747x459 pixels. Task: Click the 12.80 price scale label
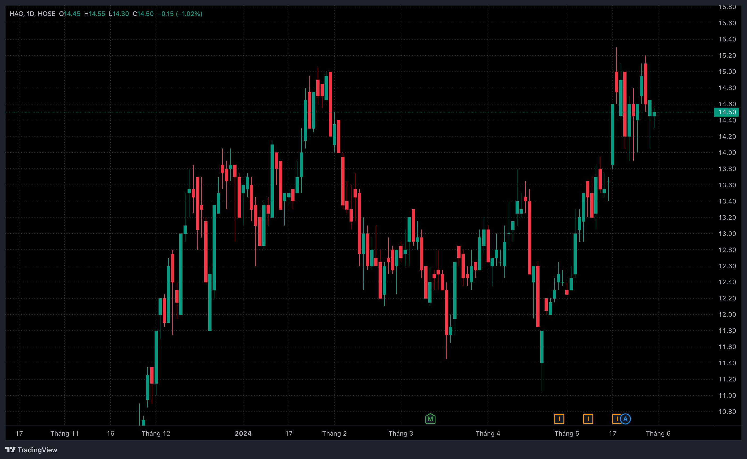pyautogui.click(x=727, y=249)
